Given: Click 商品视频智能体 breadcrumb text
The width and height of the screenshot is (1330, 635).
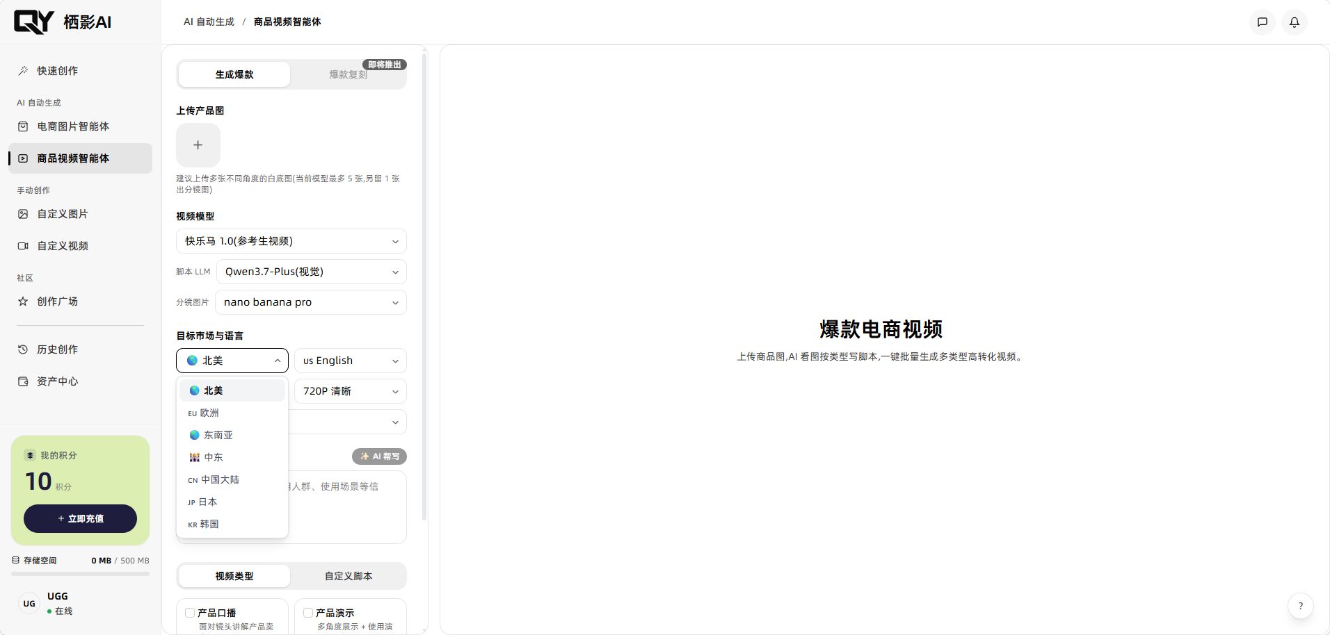Looking at the screenshot, I should click(287, 22).
